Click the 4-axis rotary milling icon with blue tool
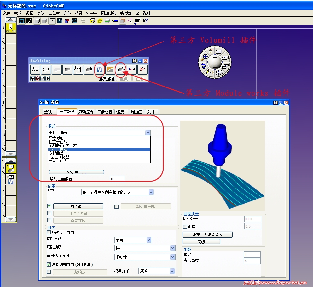Image resolution: width=313 pixels, height=287 pixels. pos(132,70)
